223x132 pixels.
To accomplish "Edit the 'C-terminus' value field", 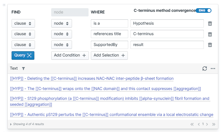I will [167, 34].
